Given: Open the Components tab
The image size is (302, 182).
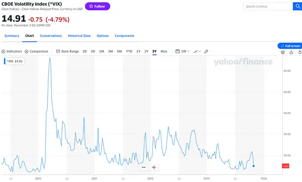Looking at the screenshot, I should pos(124,36).
